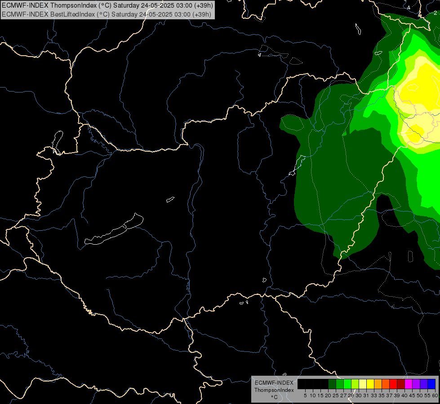Click the legend scale value 20

tap(328, 395)
